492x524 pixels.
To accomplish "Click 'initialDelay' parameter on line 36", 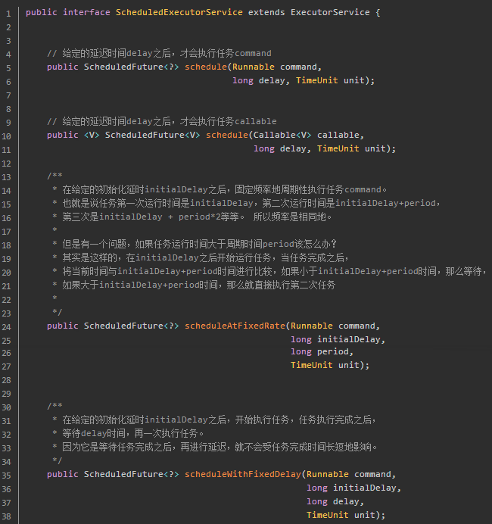I will (x=364, y=488).
